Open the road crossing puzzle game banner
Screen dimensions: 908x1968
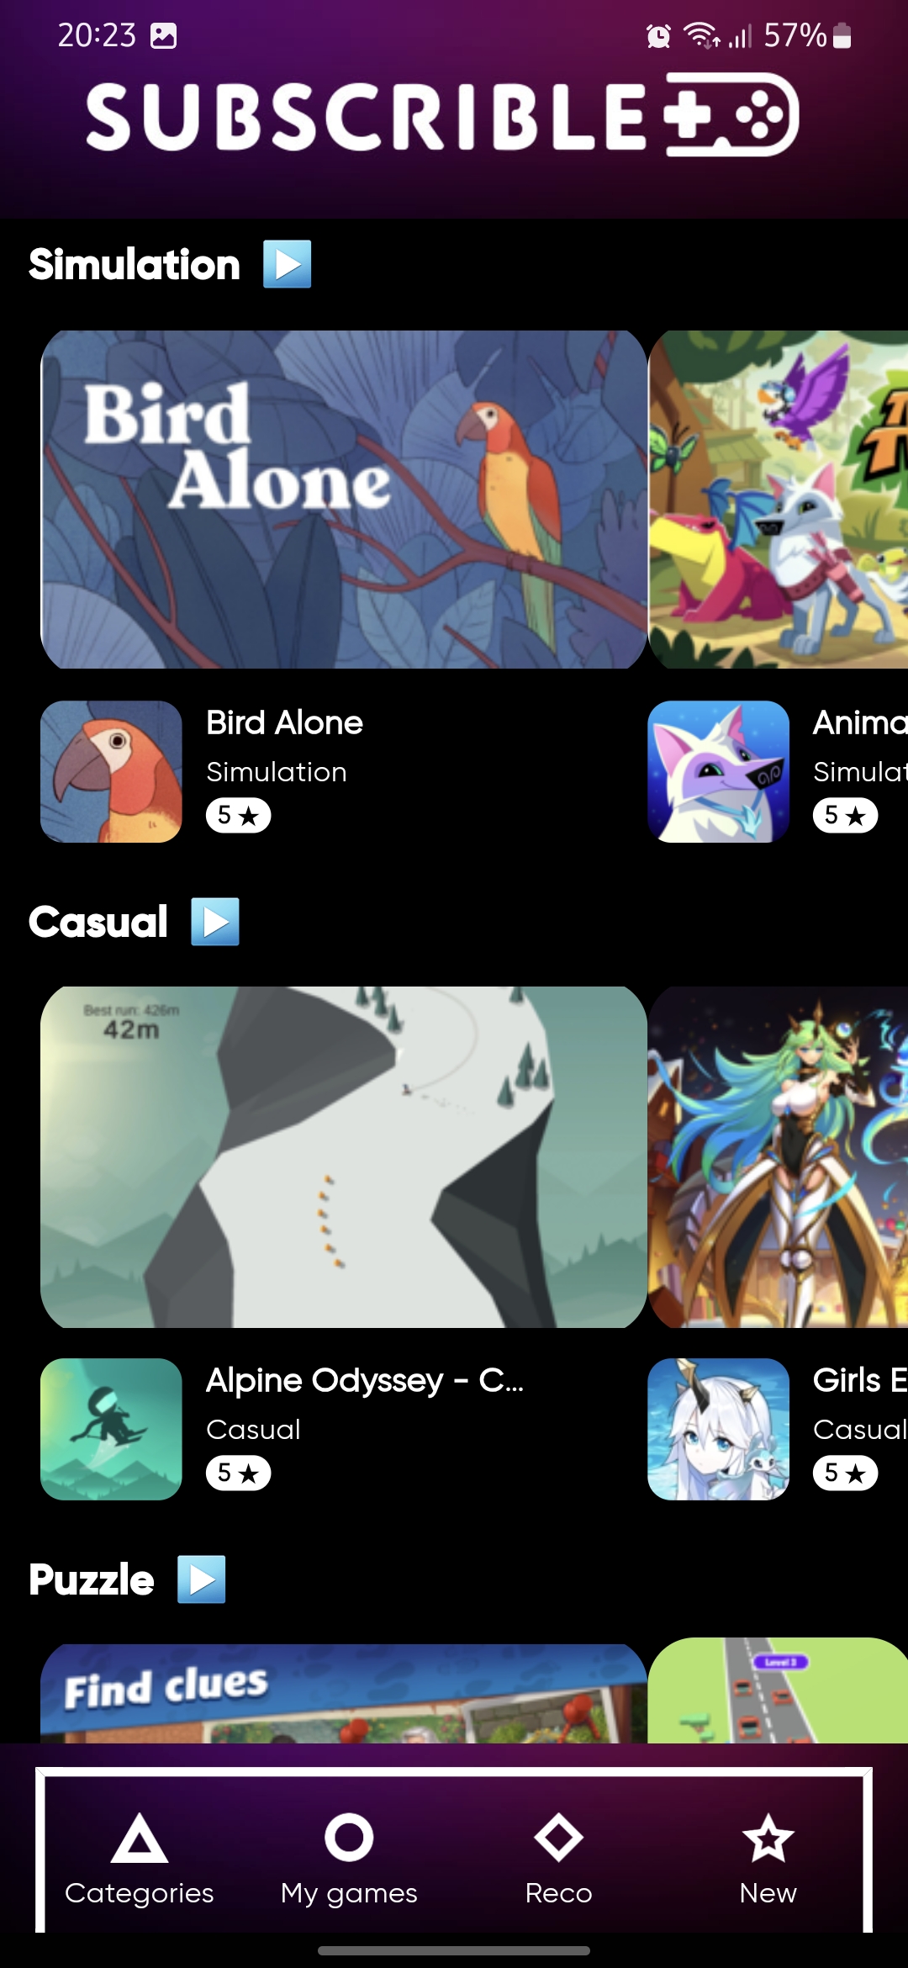[778, 1690]
